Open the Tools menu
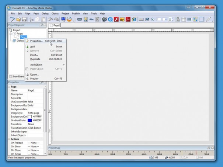Screen dimensions: 223x167 point(94,14)
